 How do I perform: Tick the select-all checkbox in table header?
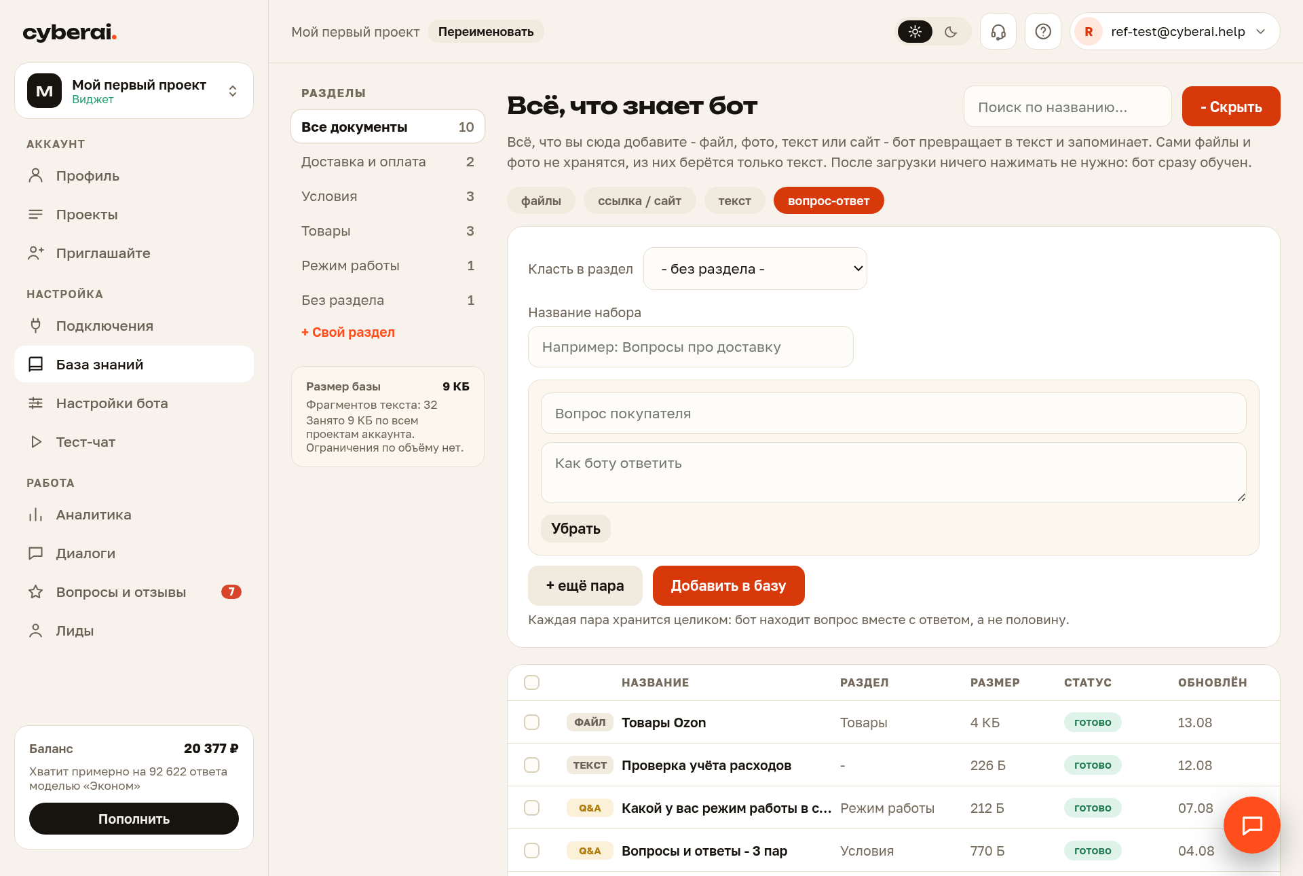(x=532, y=682)
